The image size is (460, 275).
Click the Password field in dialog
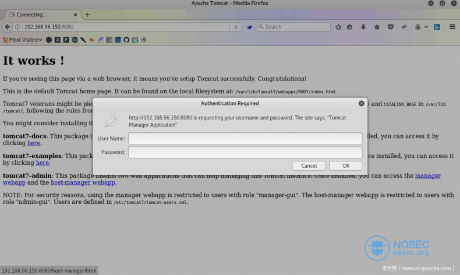click(x=245, y=152)
